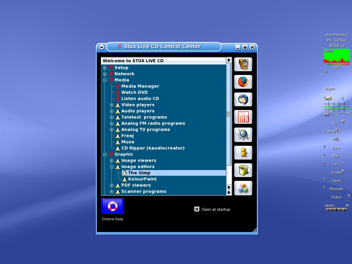
Task: Click Welcome to STUX LIVE CD header
Action: (163, 61)
